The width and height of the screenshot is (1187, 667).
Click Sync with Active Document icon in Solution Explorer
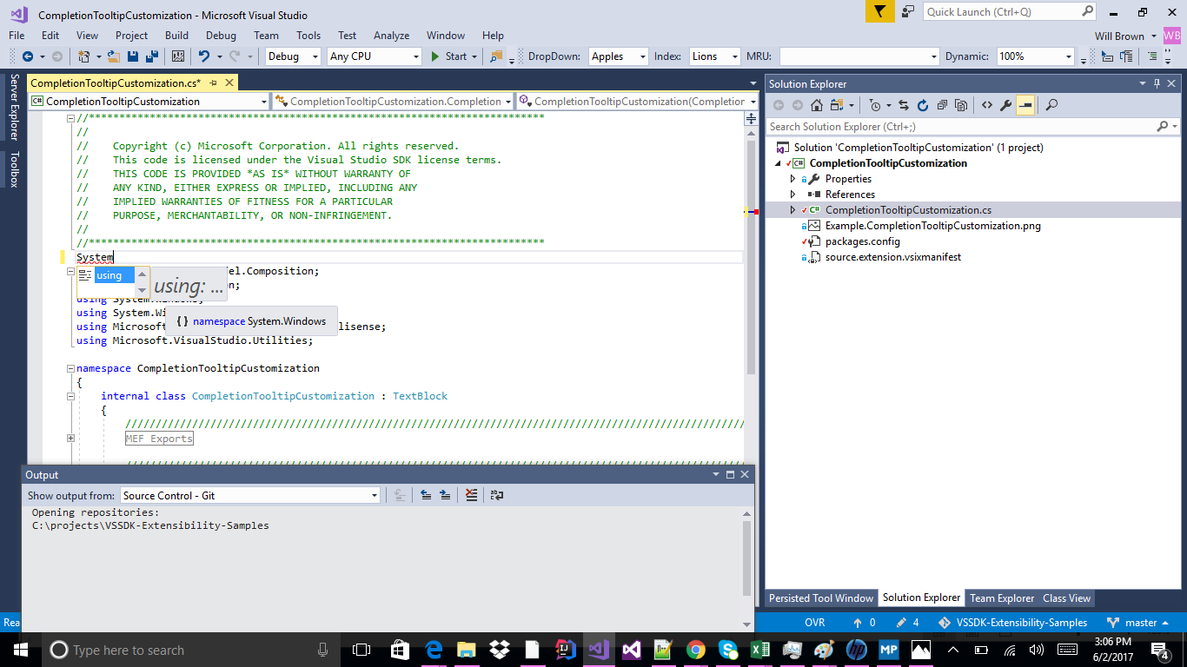click(904, 105)
